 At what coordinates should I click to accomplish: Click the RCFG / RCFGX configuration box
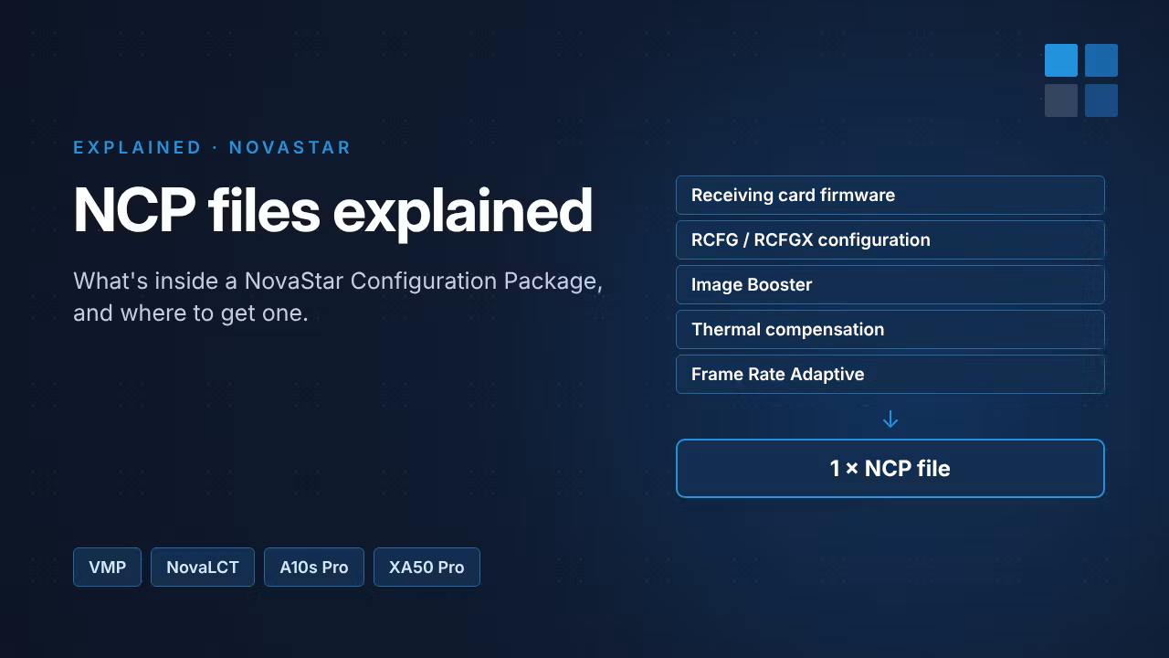click(890, 239)
